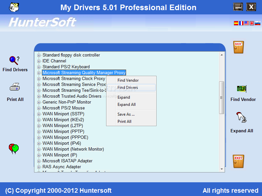
Task: Select IDE Channel tree item
Action: pyautogui.click(x=54, y=61)
